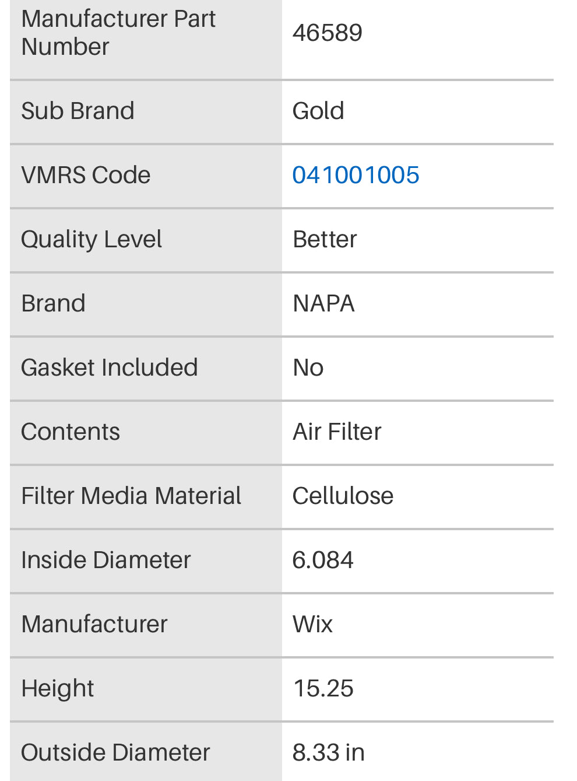Select the Gasket Included value No

click(308, 367)
